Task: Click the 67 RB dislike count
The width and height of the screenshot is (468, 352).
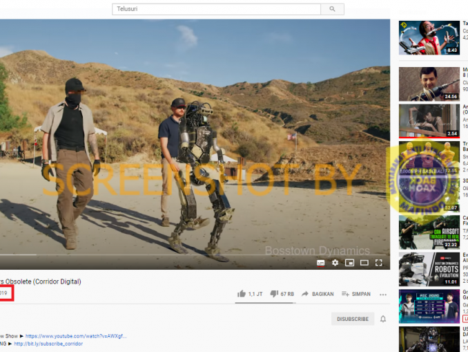Action: 287,294
